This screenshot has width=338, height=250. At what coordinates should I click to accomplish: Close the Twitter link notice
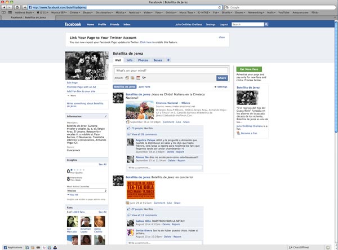[x=222, y=37]
